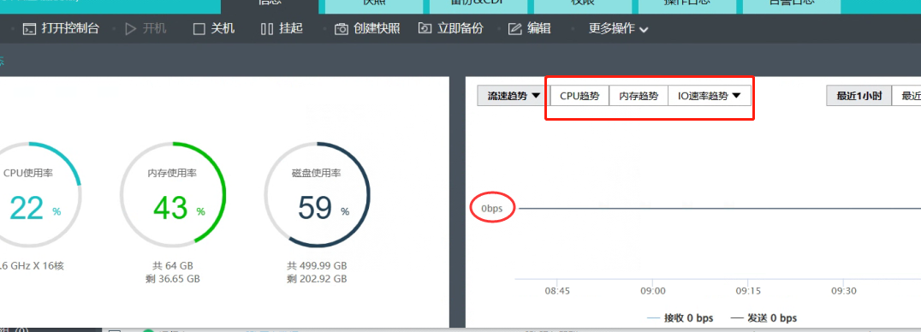Open the console via 打开控制台 icon

(x=30, y=29)
